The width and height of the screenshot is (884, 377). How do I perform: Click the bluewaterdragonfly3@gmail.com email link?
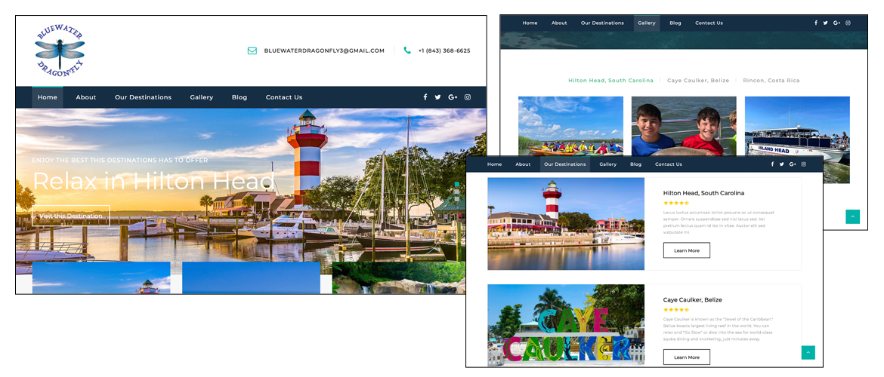pos(324,51)
